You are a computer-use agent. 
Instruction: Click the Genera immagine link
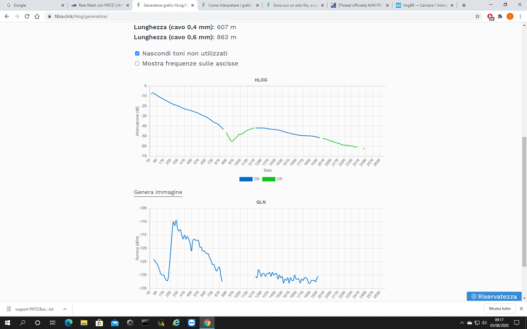[x=158, y=192]
